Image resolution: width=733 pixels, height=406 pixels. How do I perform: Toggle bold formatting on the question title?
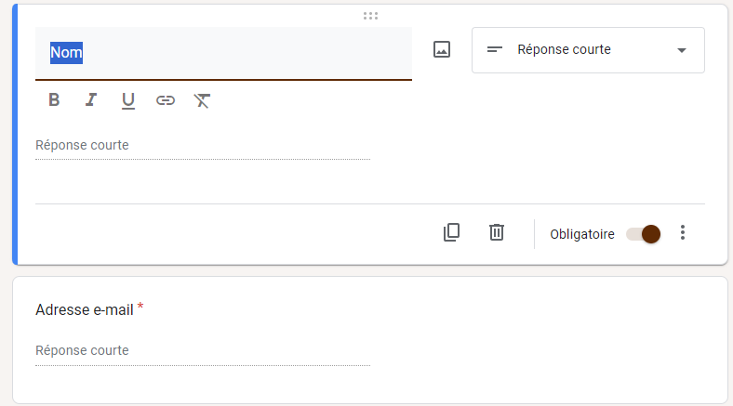pos(54,100)
